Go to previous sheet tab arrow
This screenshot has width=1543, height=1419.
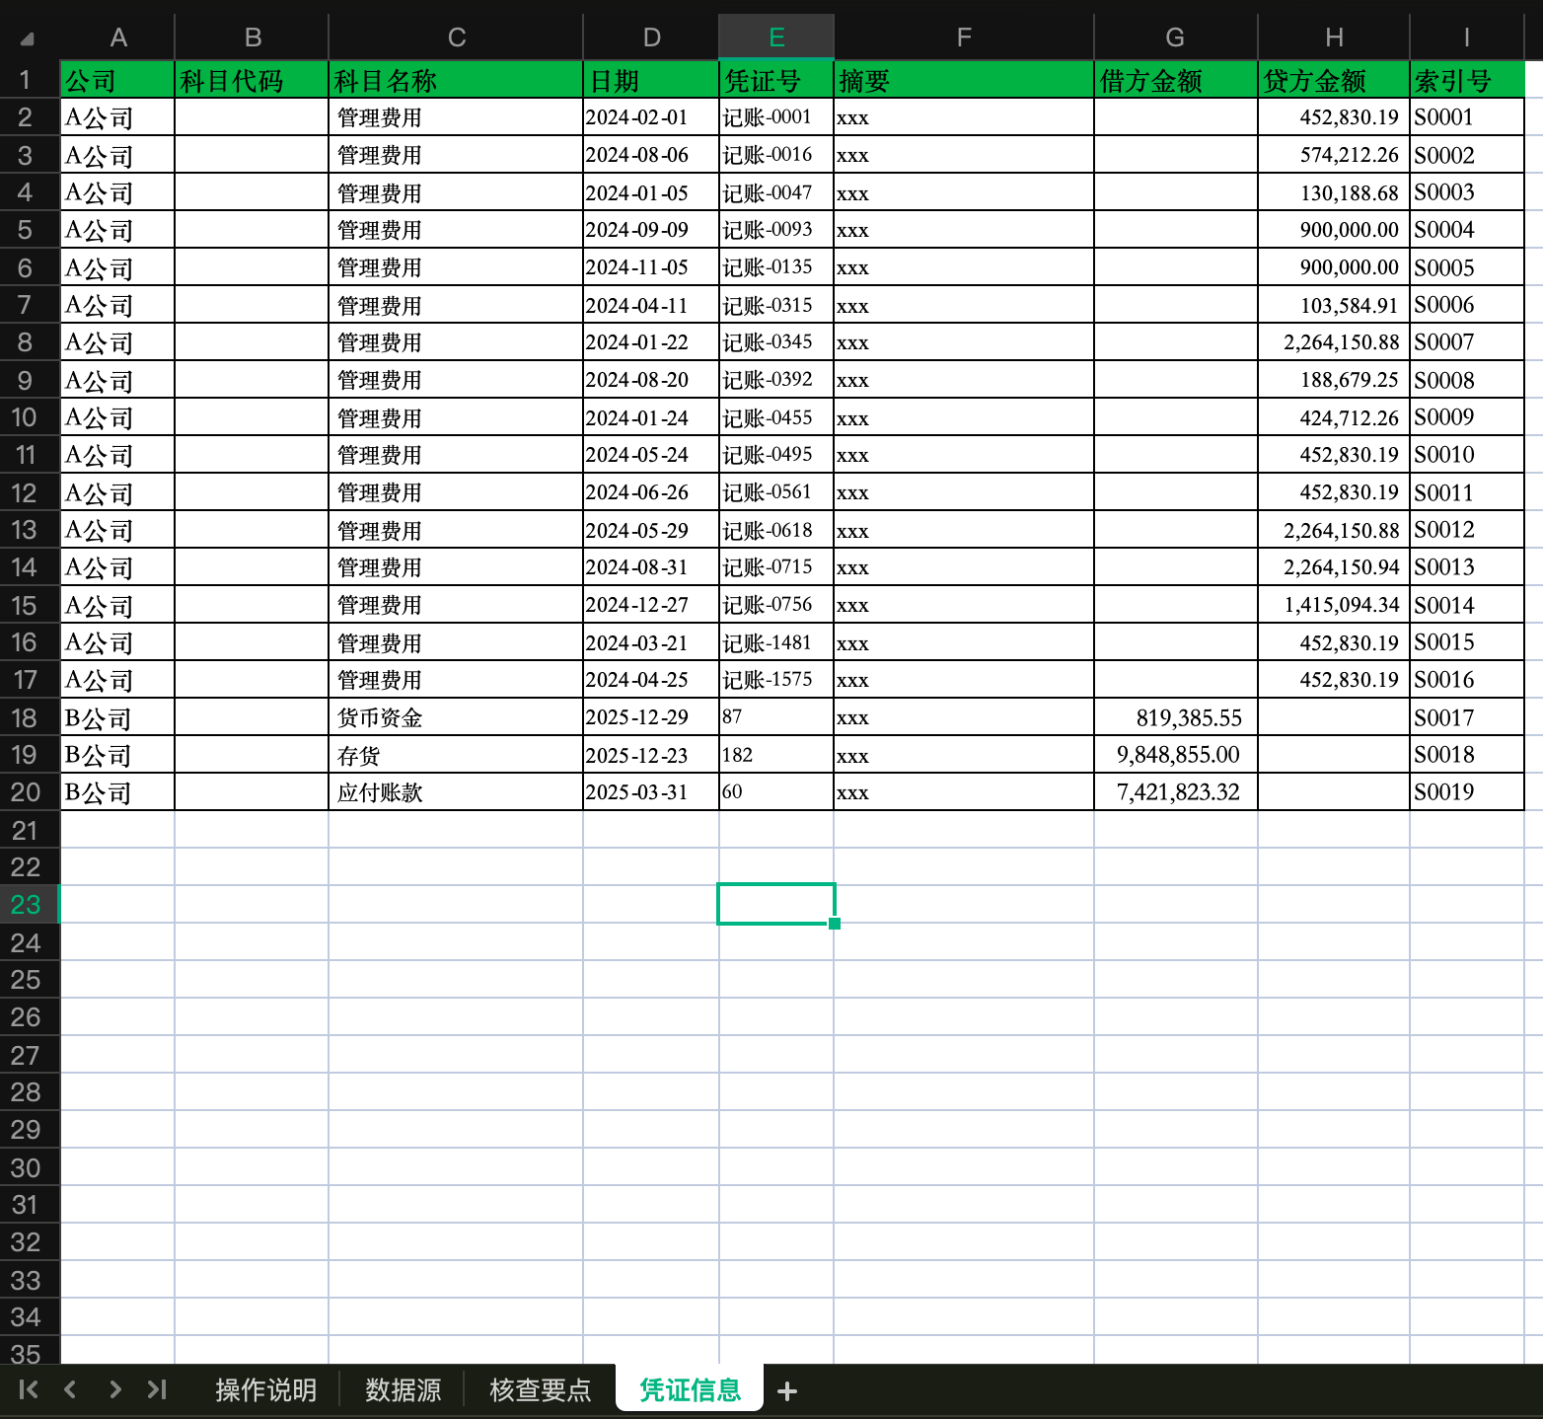coord(70,1389)
